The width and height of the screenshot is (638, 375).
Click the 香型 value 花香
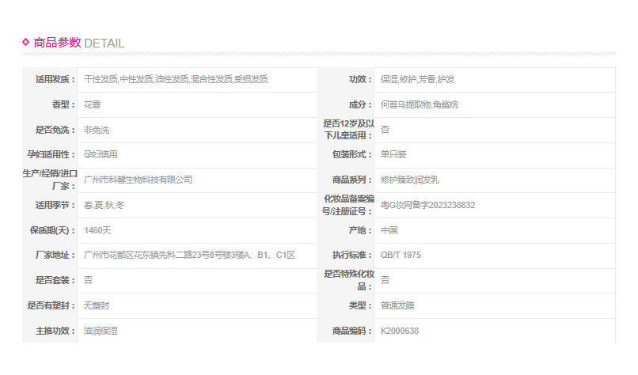[x=93, y=104]
